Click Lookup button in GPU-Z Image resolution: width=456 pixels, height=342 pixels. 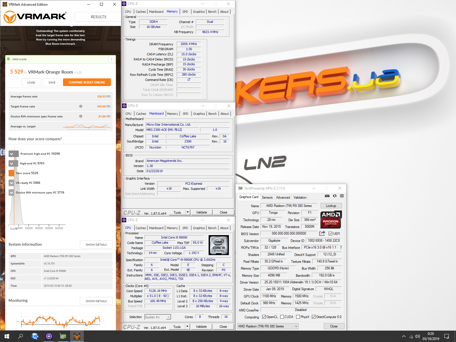point(331,206)
